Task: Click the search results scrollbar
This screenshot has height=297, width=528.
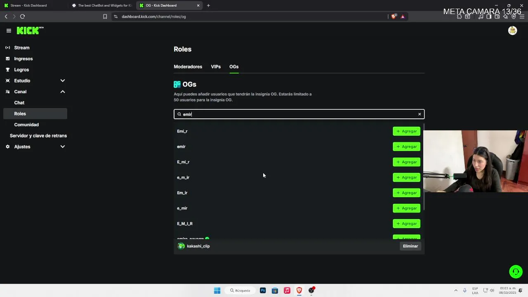Action: (x=424, y=167)
